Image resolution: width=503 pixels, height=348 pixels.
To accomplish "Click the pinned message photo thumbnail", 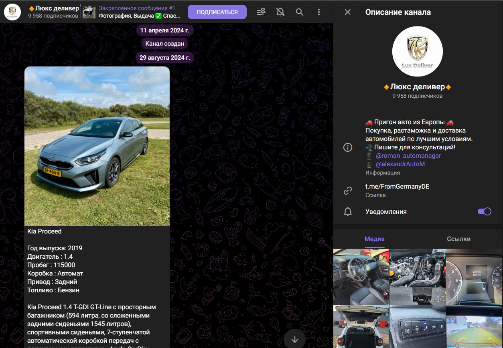I will (89, 12).
